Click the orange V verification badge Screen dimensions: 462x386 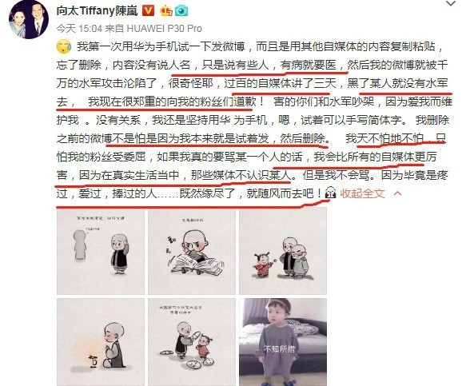click(x=148, y=11)
